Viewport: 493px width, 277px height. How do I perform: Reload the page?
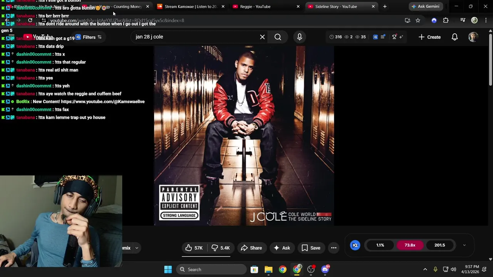pos(30,20)
